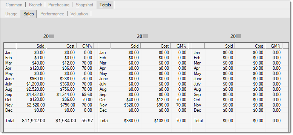Click Cost column header in first table
This screenshot has height=135, width=293.
click(61, 46)
